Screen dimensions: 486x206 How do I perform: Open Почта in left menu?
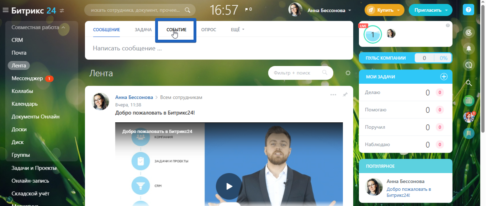19,53
